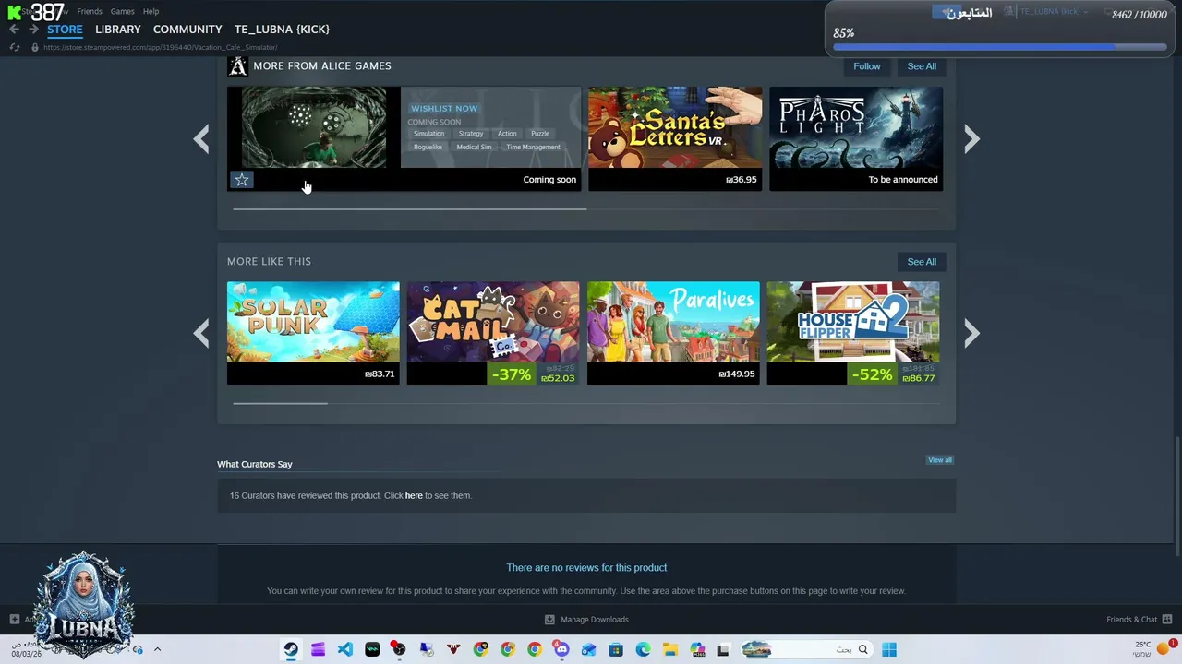
Task: Click the store page URL
Action: (160, 47)
